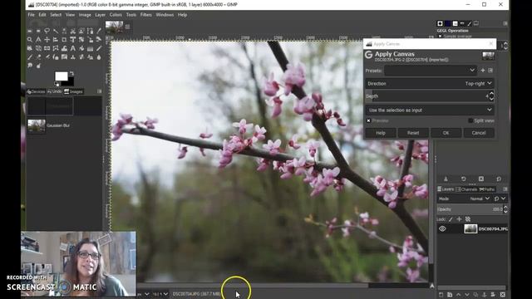Open the Colors menu

(116, 15)
